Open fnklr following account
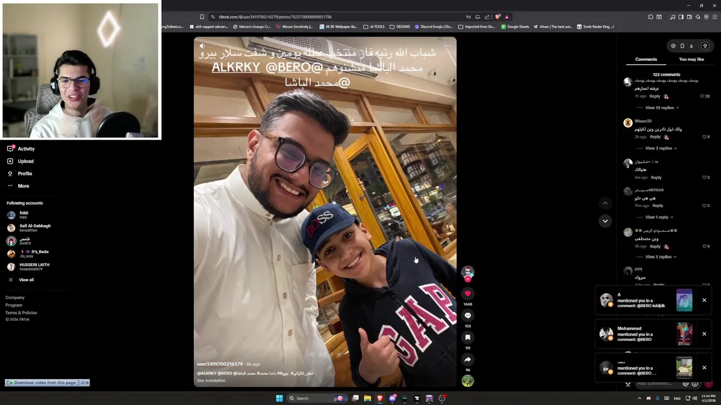This screenshot has height=405, width=721. tap(18, 215)
